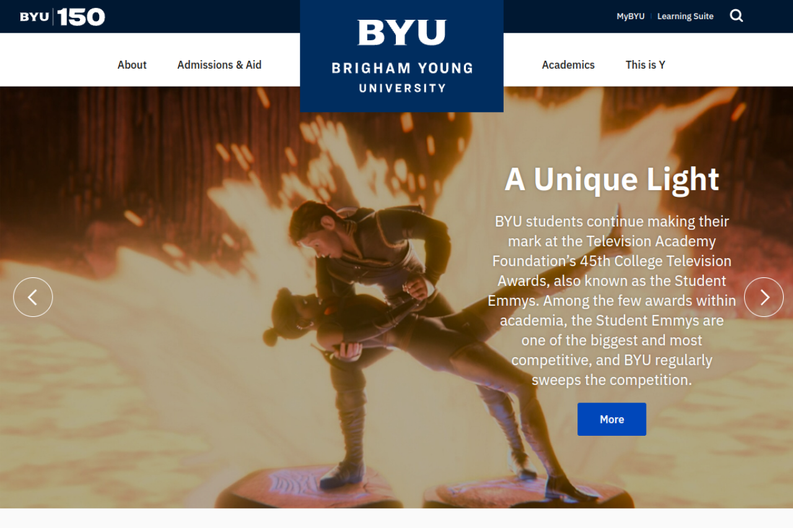Image resolution: width=793 pixels, height=528 pixels.
Task: Open the Admissions & Aid menu
Action: [x=219, y=64]
